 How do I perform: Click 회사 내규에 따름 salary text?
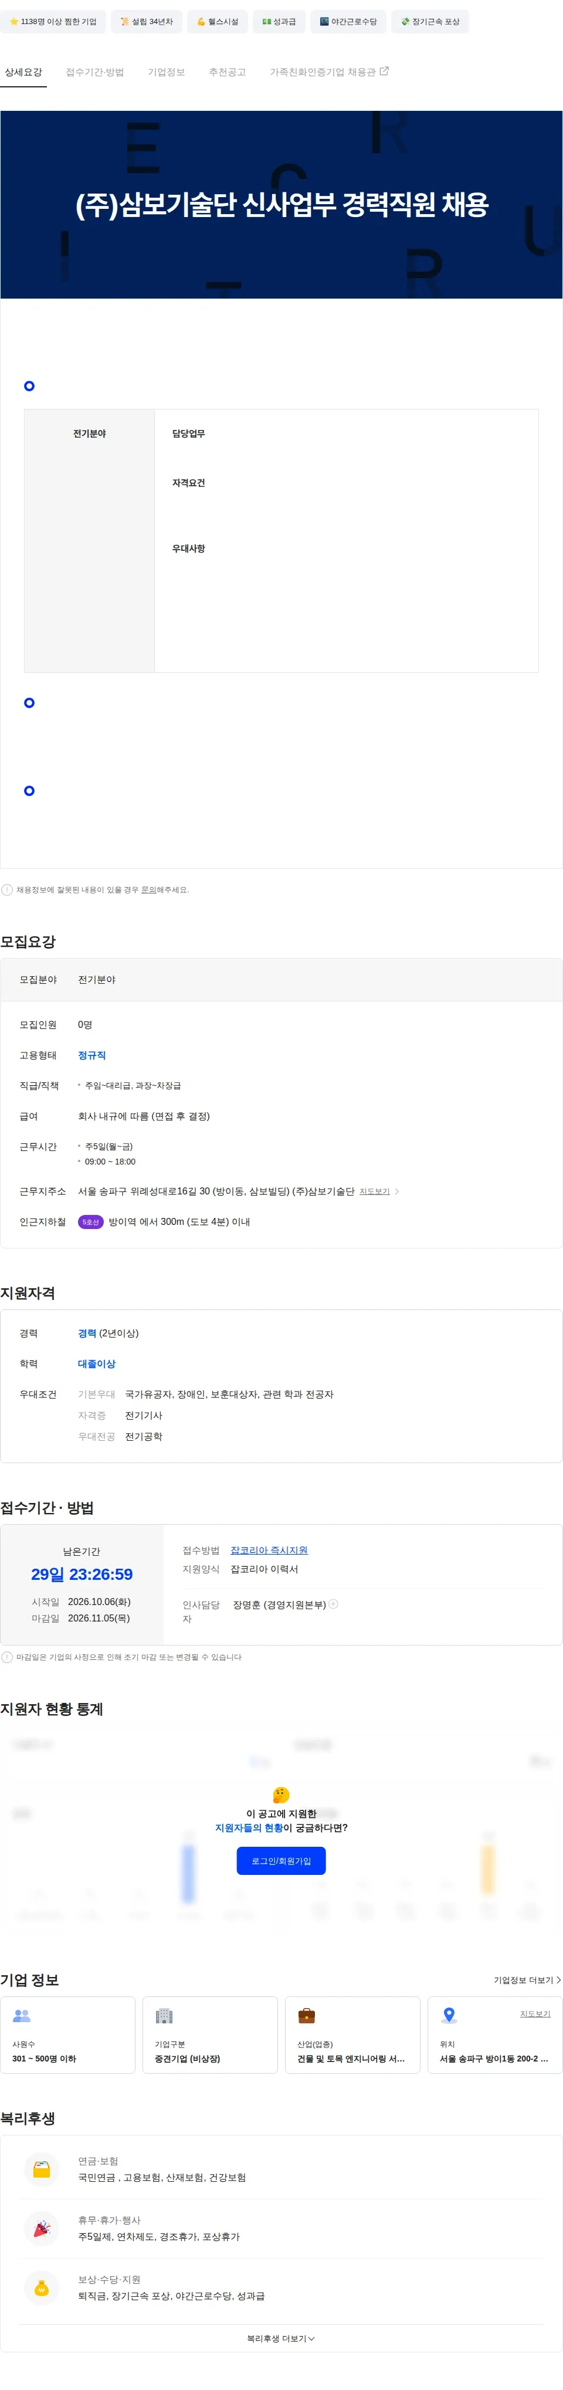coord(144,1117)
